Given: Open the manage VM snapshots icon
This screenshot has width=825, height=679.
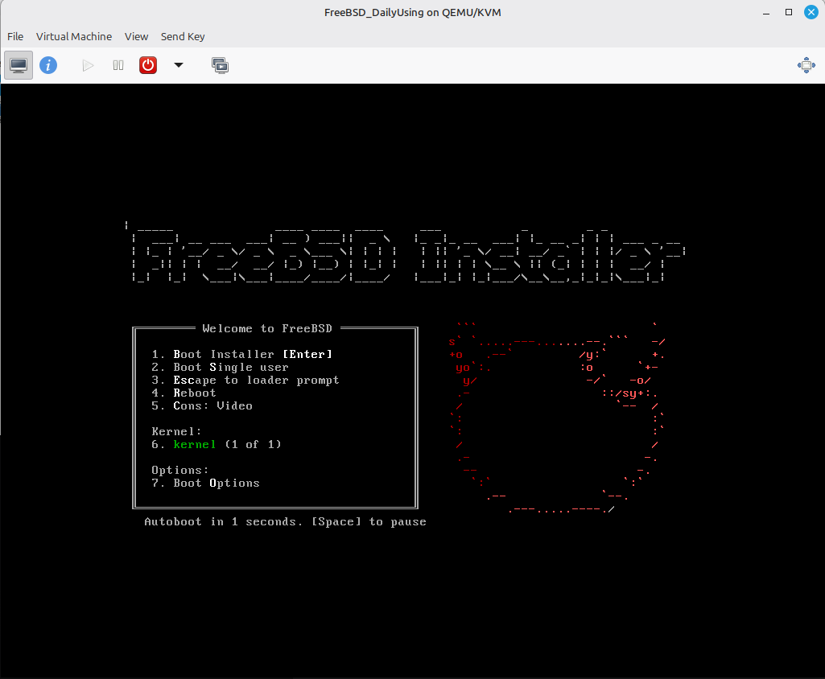Looking at the screenshot, I should point(220,65).
